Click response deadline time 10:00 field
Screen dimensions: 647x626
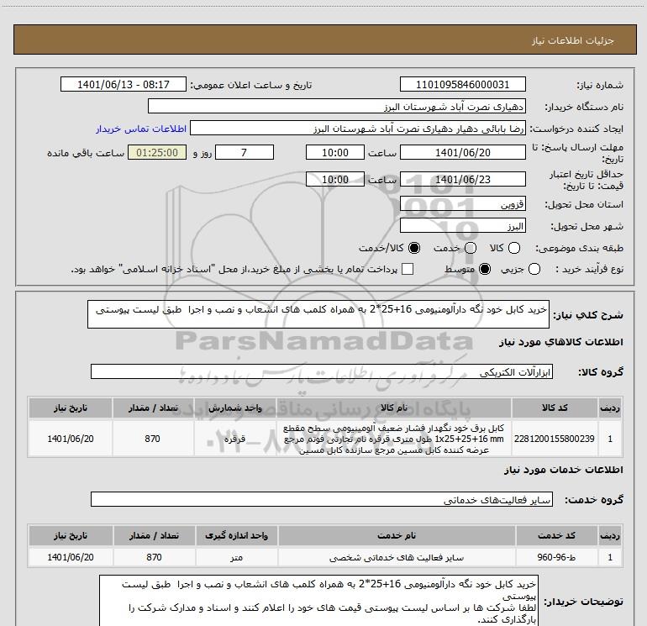tap(335, 152)
